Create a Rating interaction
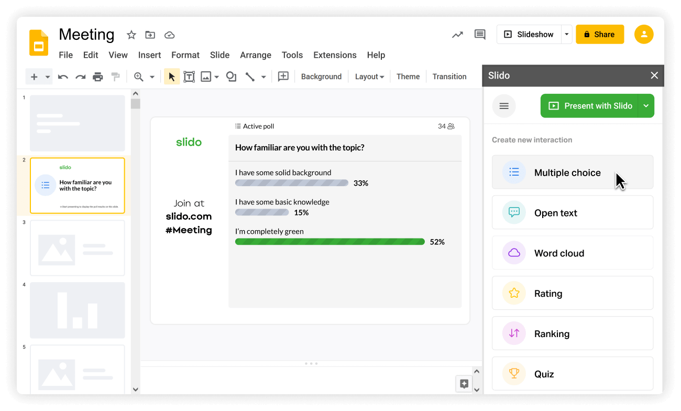Viewport: 681px width, 411px height. coord(572,293)
